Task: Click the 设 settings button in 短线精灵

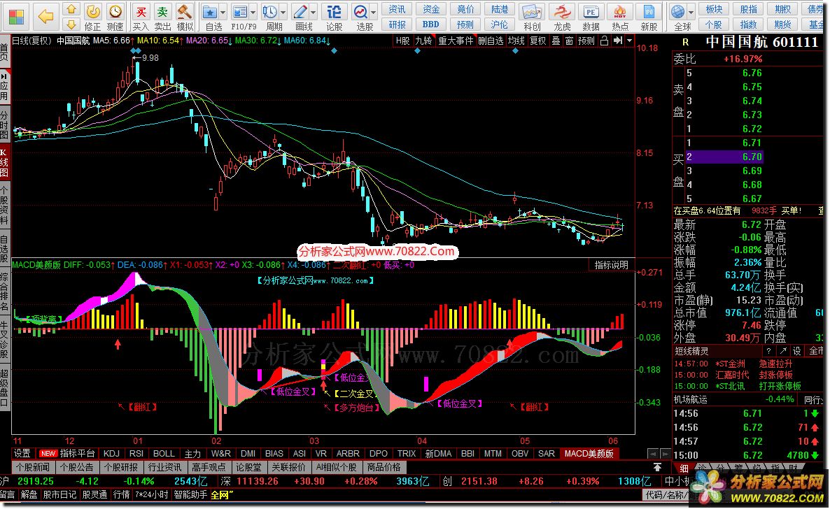Action: [x=796, y=351]
